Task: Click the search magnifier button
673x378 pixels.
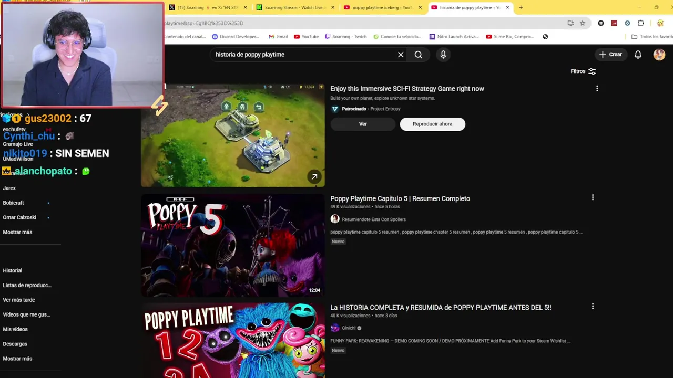Action: (x=419, y=55)
